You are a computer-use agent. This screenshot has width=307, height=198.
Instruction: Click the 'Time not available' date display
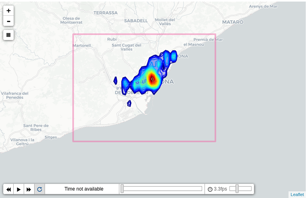click(84, 189)
